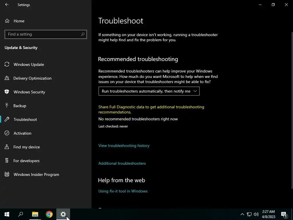Image resolution: width=293 pixels, height=220 pixels.
Task: Open the Windows Start menu
Action: [7, 214]
